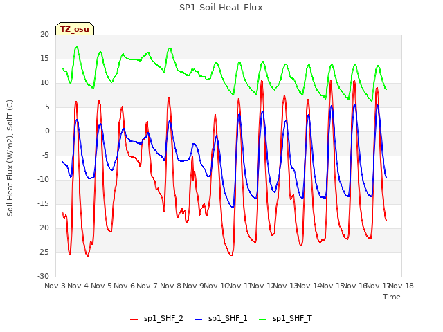Click the Time x-axis label
The image size is (443, 332).
pyautogui.click(x=392, y=297)
